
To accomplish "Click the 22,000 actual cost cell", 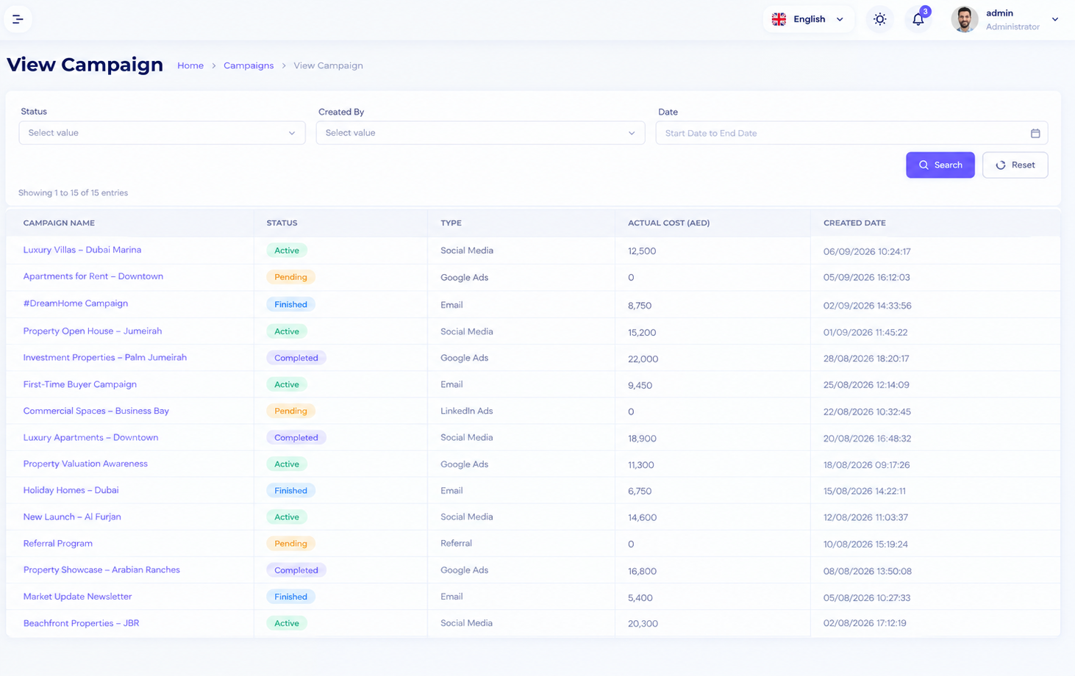I will 643,359.
